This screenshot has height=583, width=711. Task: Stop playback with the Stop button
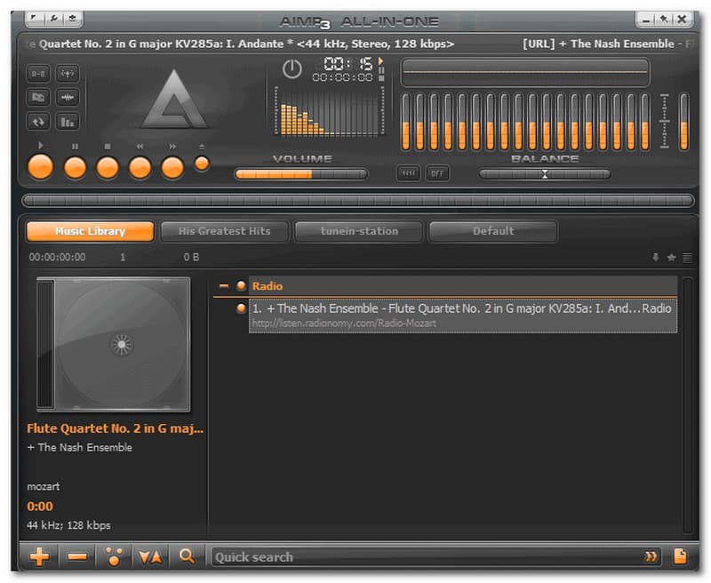click(x=108, y=168)
